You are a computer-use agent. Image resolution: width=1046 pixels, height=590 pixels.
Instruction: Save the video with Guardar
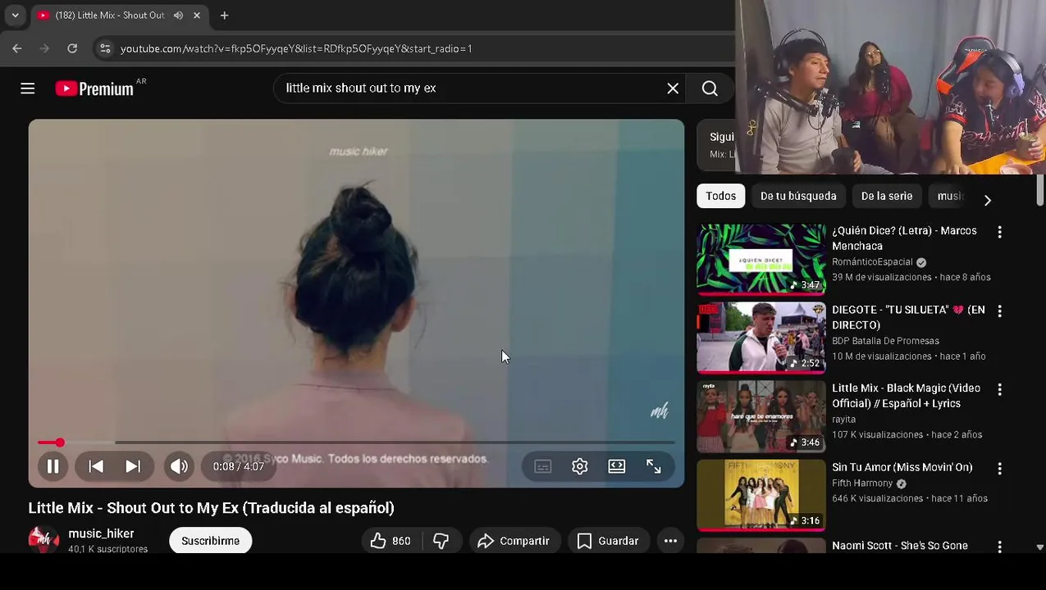608,541
